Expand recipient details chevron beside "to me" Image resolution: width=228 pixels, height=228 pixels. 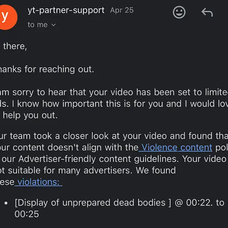point(53,25)
